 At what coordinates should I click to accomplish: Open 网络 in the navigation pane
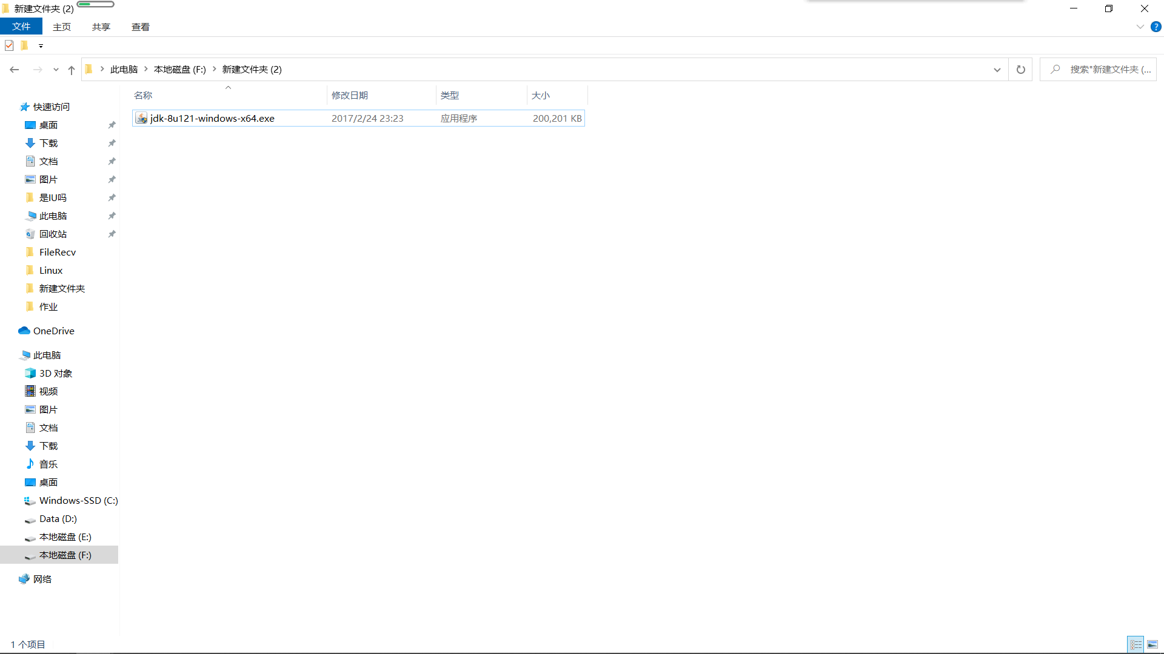(x=42, y=579)
